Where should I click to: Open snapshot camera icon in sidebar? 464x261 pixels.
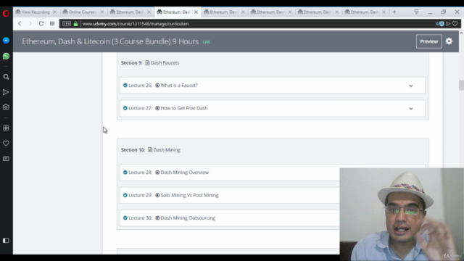coord(6,107)
